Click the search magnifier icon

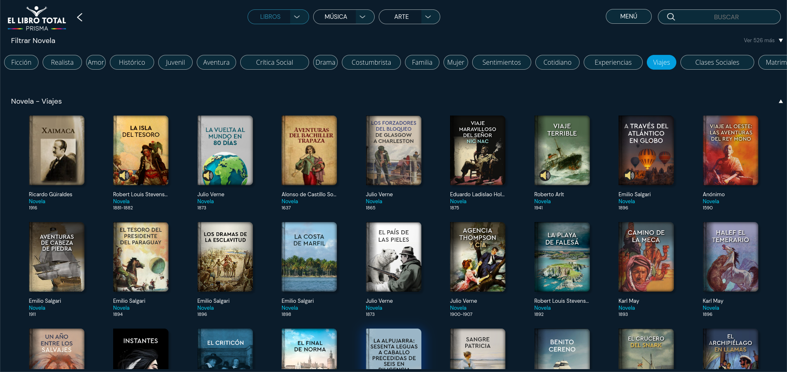point(671,17)
